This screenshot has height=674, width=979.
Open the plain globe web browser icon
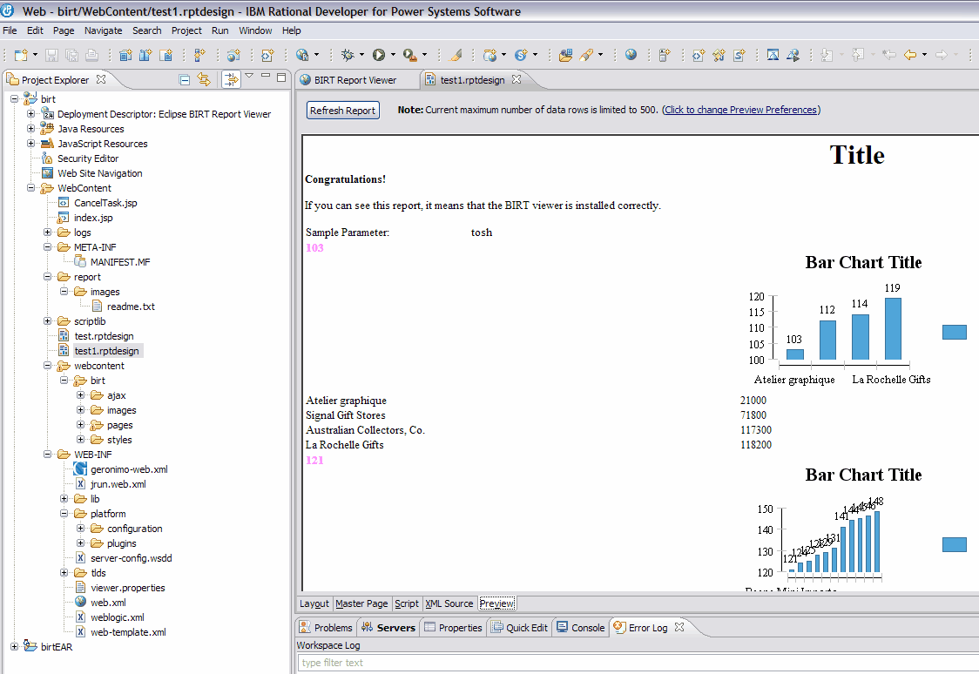click(x=631, y=55)
